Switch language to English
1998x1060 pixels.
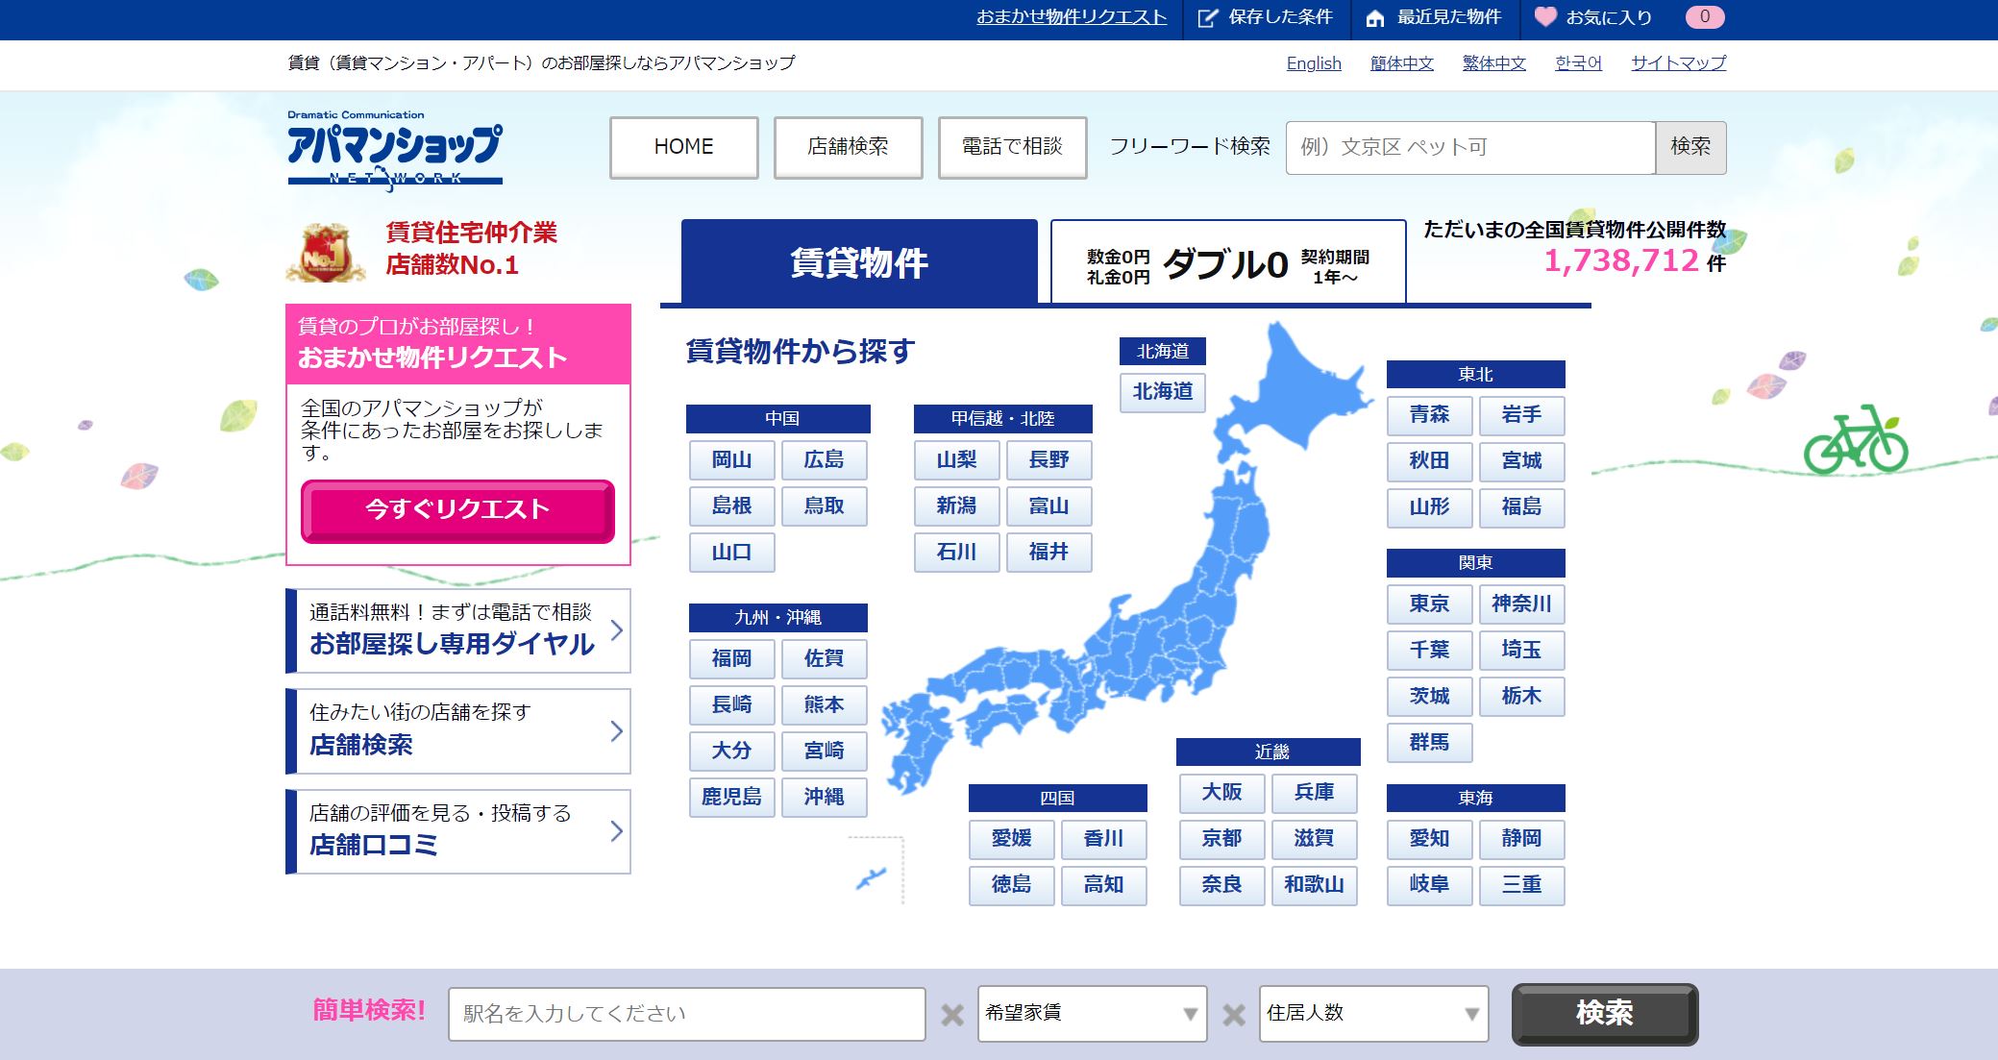point(1314,63)
